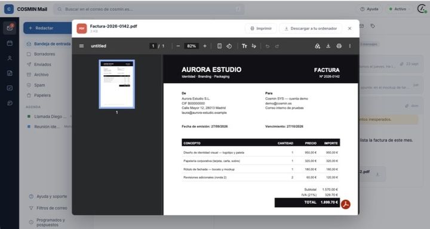Click Ayuda y soporte link

tap(48, 196)
